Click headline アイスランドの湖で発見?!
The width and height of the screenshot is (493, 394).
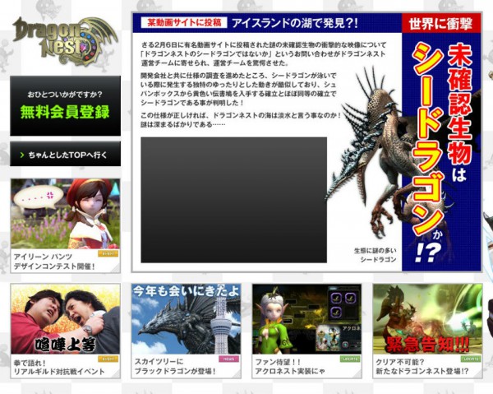[x=295, y=23]
